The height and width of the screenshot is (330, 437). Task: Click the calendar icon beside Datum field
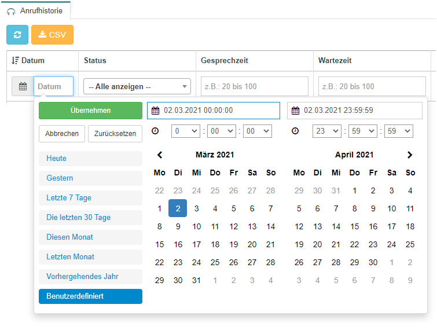point(23,86)
